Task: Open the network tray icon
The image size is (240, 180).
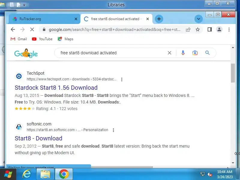Action: (x=202, y=174)
